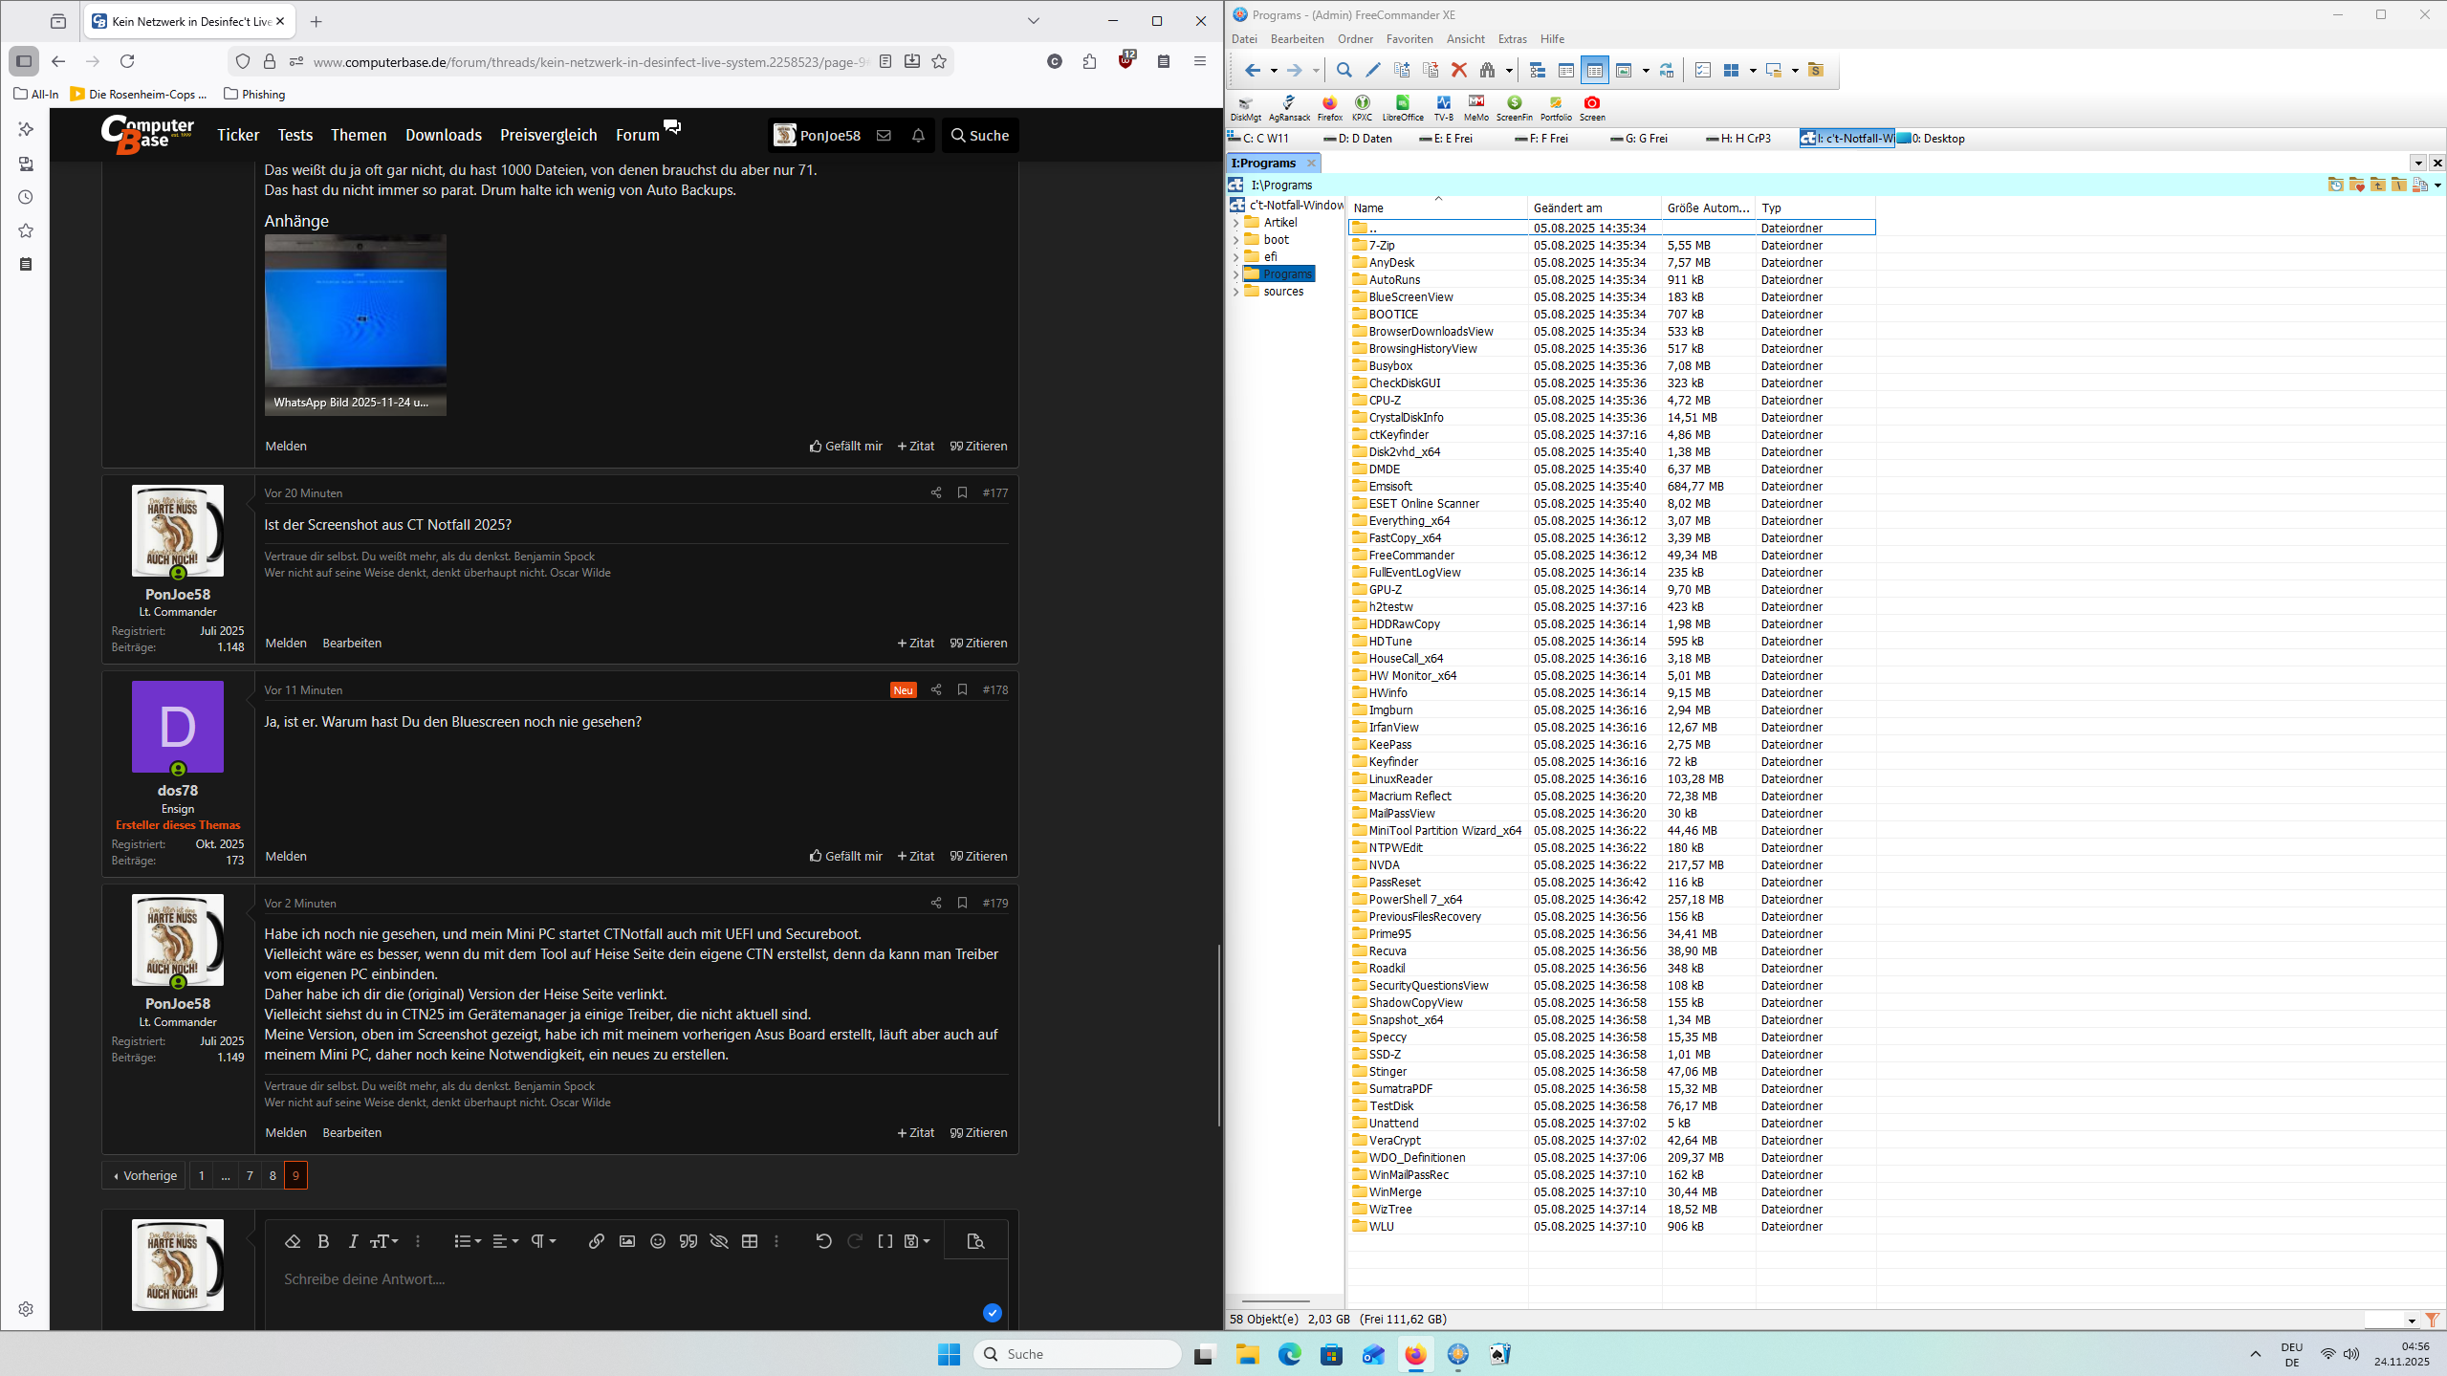This screenshot has height=1376, width=2447.
Task: Click Zitieren on post #178
Action: point(978,856)
